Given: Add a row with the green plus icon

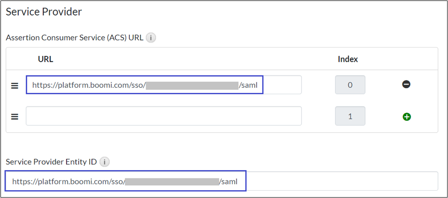Looking at the screenshot, I should (406, 117).
